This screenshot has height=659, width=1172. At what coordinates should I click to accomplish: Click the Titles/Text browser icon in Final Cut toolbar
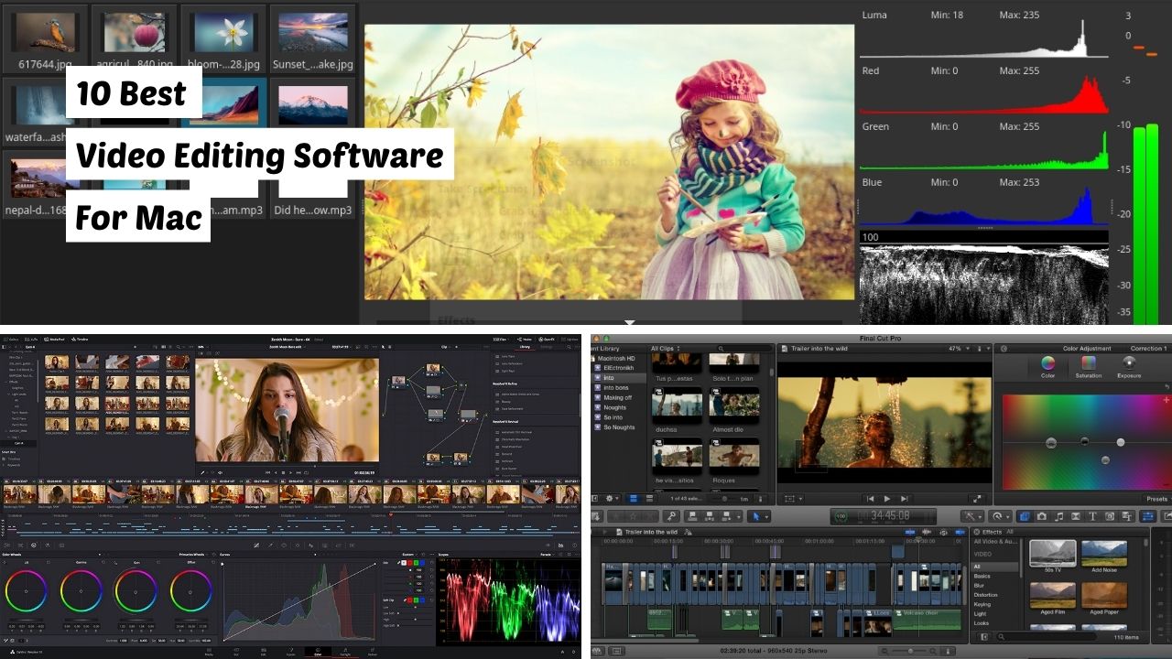pos(1093,516)
